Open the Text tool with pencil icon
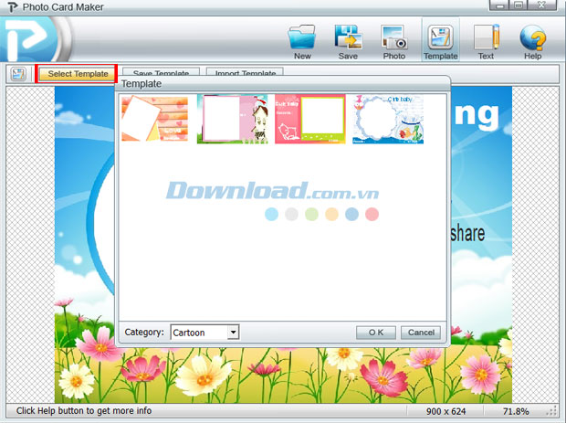Viewport: 566px width, 423px height. point(486,38)
